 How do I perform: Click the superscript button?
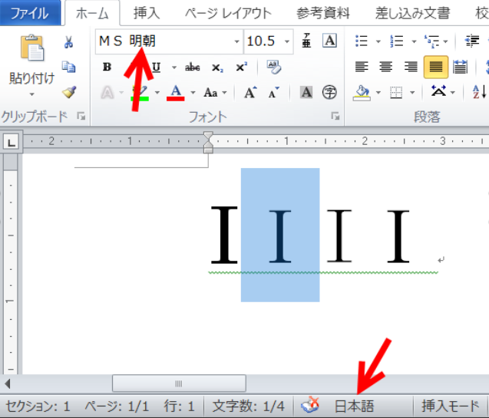coord(242,67)
